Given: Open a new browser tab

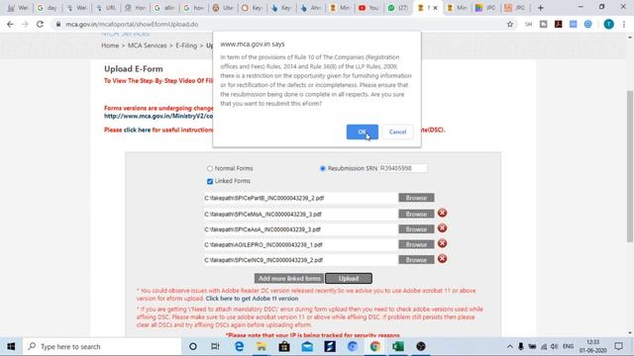Looking at the screenshot, I should pos(540,8).
